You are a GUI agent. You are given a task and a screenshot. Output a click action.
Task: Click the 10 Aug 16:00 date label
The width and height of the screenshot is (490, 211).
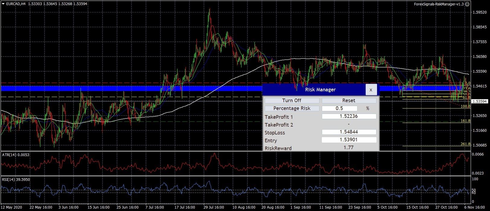pyautogui.click(x=245, y=208)
